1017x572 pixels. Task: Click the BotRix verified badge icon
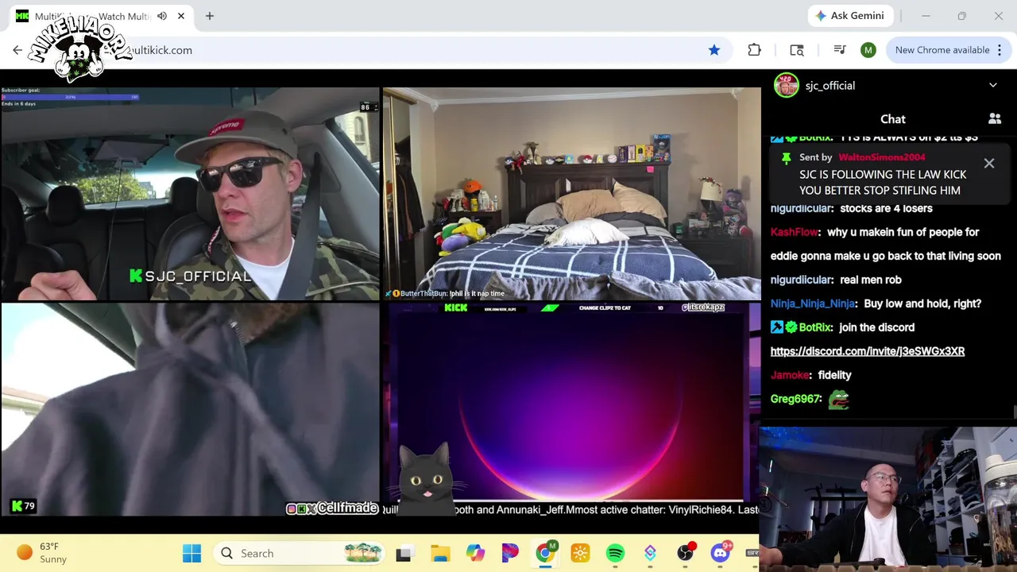click(x=791, y=327)
